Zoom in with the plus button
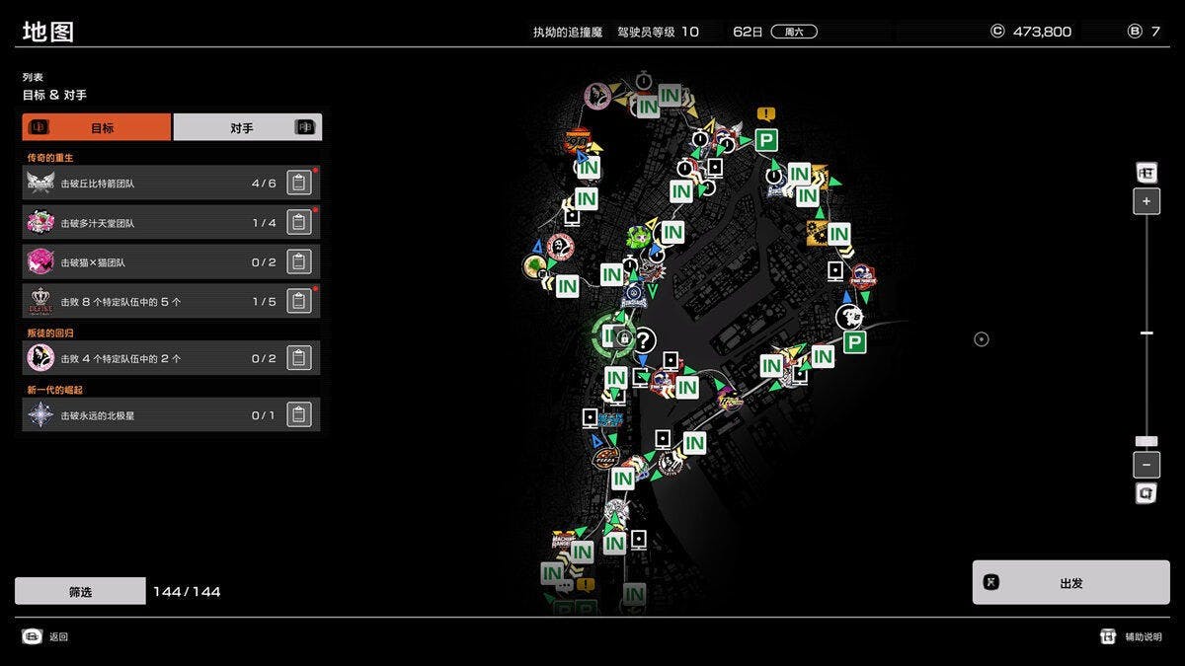This screenshot has width=1185, height=666. click(1146, 201)
